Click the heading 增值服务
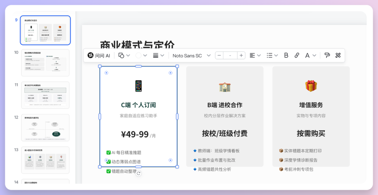This screenshot has width=378, height=195. coord(311,105)
